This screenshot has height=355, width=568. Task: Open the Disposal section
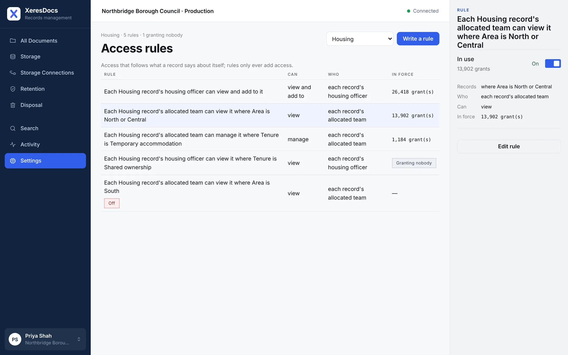(x=45, y=105)
